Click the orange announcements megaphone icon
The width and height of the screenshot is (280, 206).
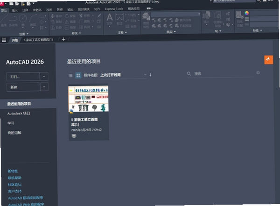coord(269,59)
